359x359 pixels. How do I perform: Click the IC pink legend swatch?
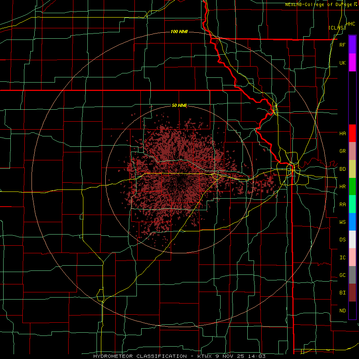tap(352, 257)
